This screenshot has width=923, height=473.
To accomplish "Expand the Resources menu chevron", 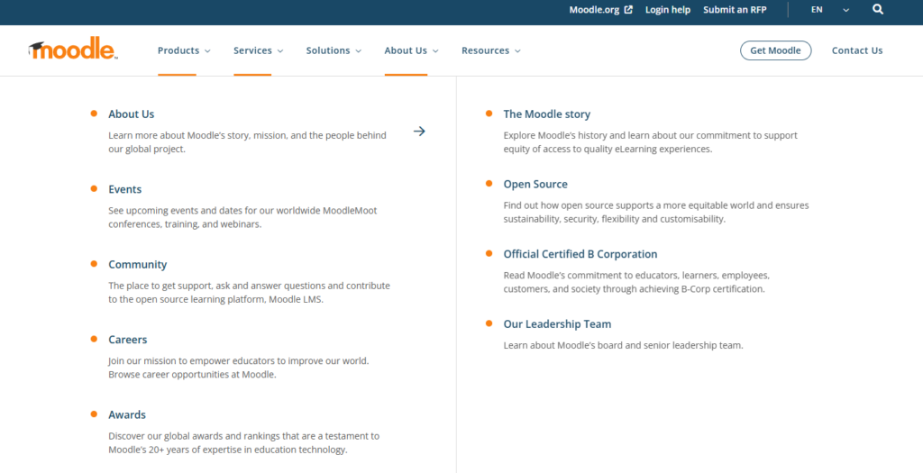I will point(517,51).
